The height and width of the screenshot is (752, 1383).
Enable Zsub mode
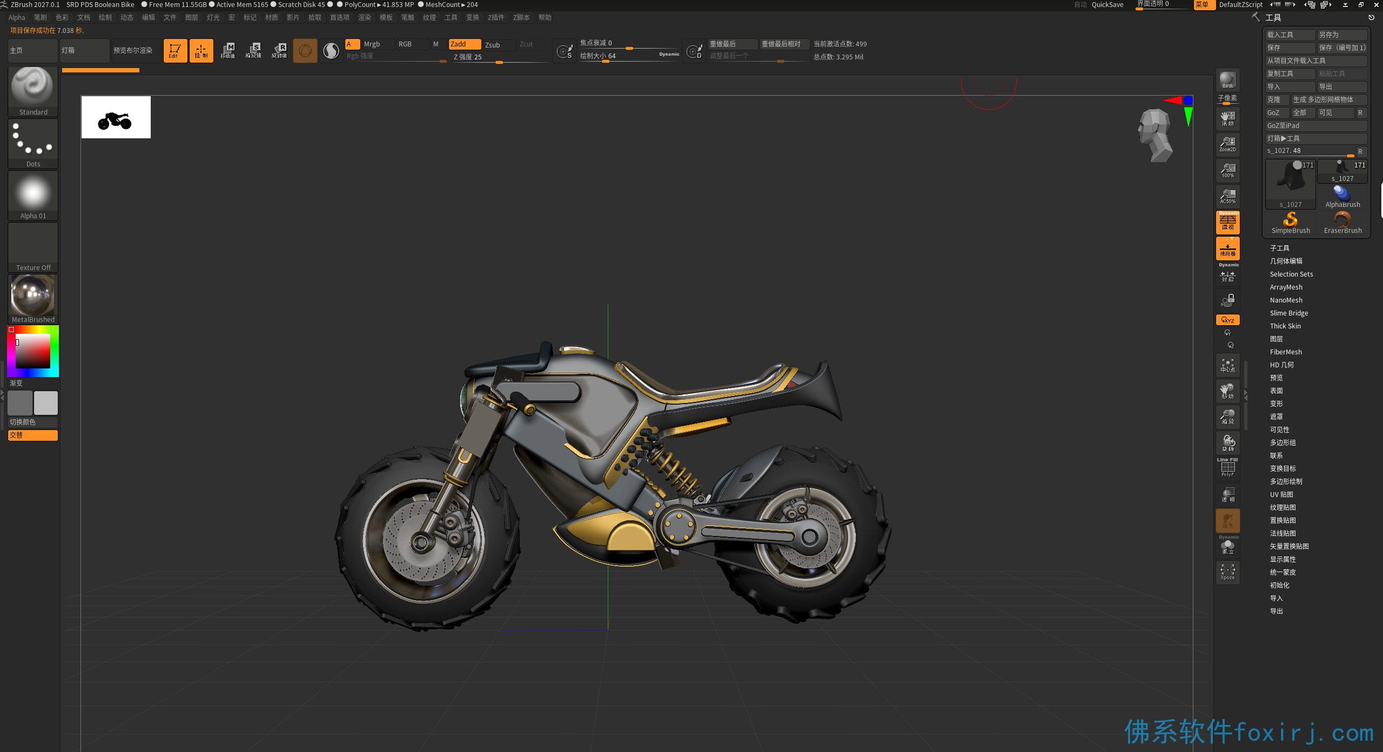click(x=498, y=44)
